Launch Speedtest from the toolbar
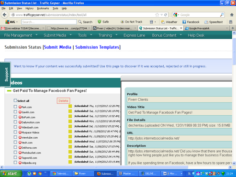236x177 pixels. point(214,22)
